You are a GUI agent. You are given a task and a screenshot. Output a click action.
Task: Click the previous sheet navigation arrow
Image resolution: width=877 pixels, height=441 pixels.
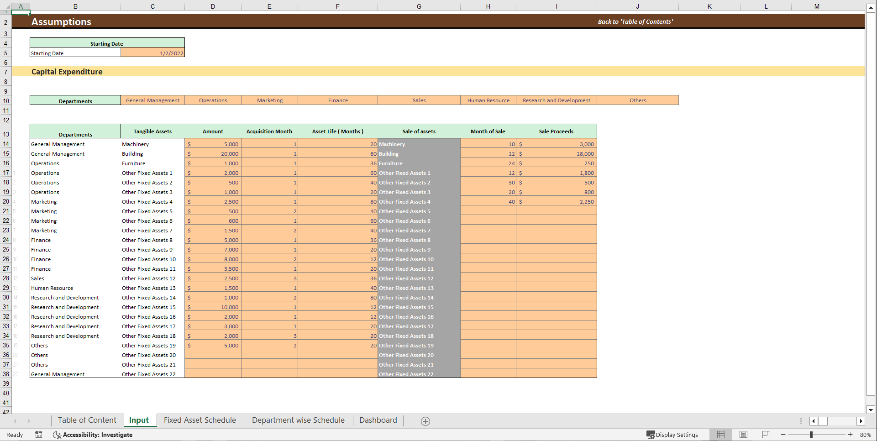pyautogui.click(x=16, y=420)
